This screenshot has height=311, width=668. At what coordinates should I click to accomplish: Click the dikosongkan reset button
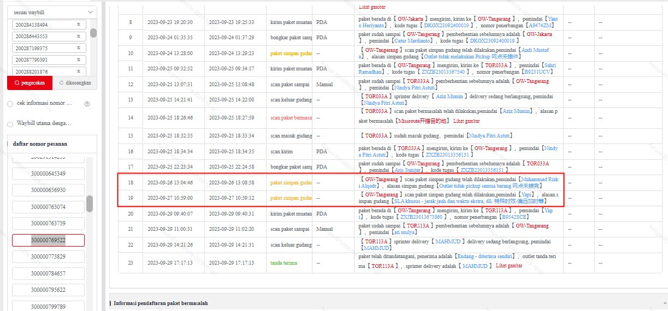point(75,82)
